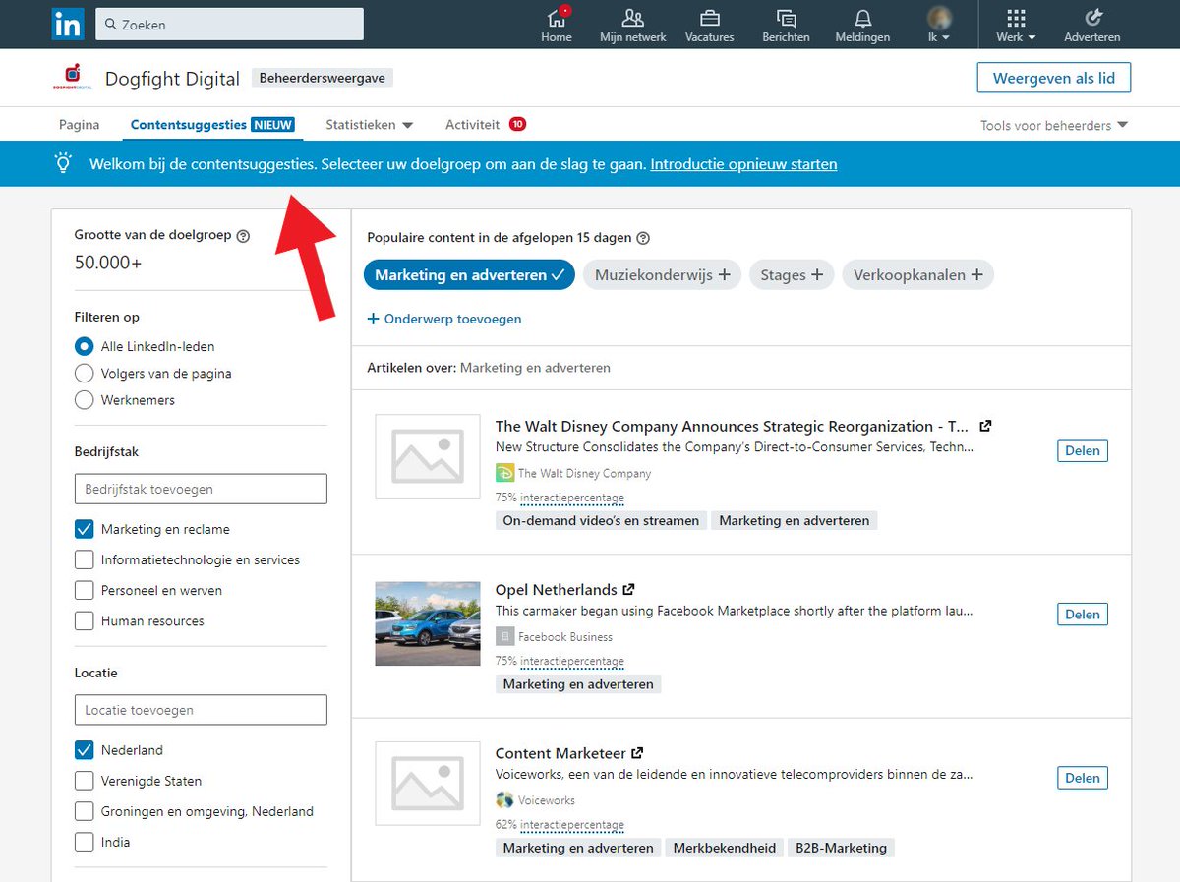Add the Stages topic chip
Screen dimensions: 1180x882
tap(792, 275)
